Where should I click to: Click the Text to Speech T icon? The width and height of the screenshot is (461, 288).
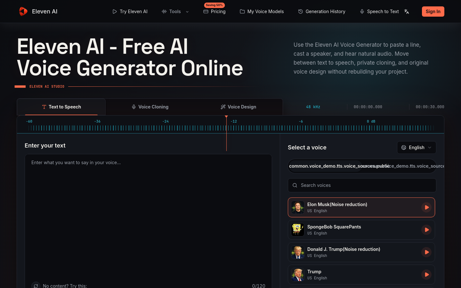(x=44, y=107)
